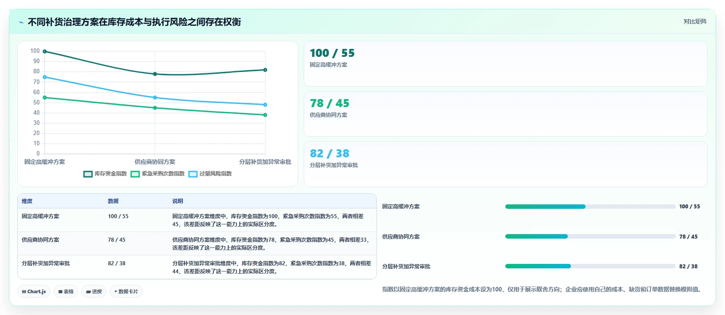
Task: Click the 数据 table column header
Action: click(x=113, y=201)
